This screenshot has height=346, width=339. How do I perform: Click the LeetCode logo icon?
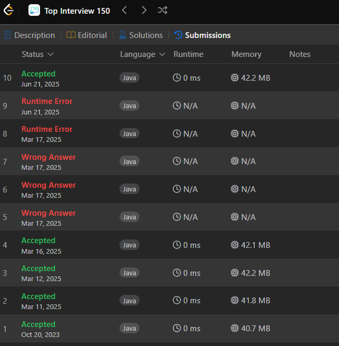[x=8, y=10]
